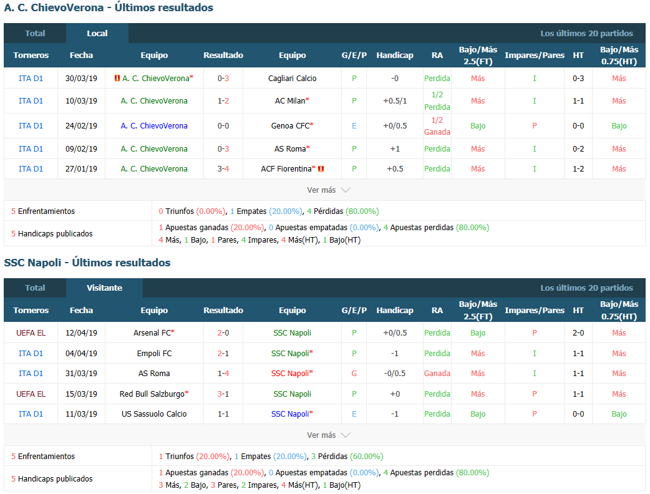Click AS Roma home team on 31/03/19
650x494 pixels.
click(154, 374)
